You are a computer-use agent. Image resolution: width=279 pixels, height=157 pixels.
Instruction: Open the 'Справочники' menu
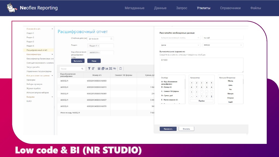click(x=230, y=8)
